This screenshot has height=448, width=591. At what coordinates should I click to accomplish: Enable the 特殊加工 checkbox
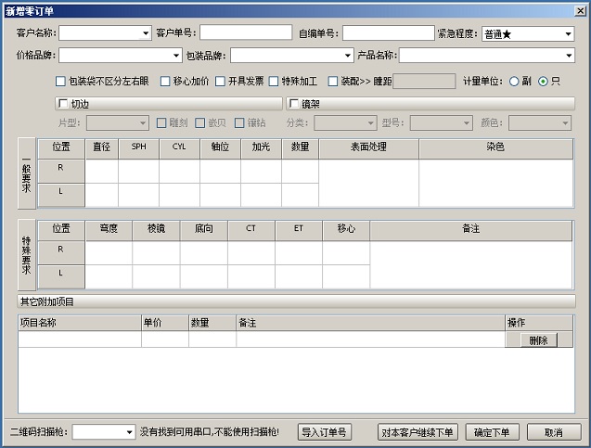point(274,82)
